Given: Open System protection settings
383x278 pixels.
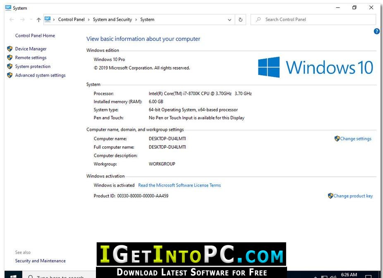Looking at the screenshot, I should pyautogui.click(x=33, y=67).
